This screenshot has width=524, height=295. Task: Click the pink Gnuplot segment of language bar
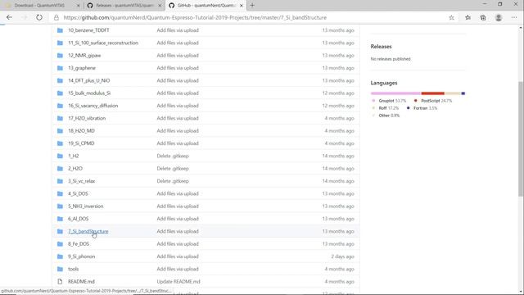point(395,93)
